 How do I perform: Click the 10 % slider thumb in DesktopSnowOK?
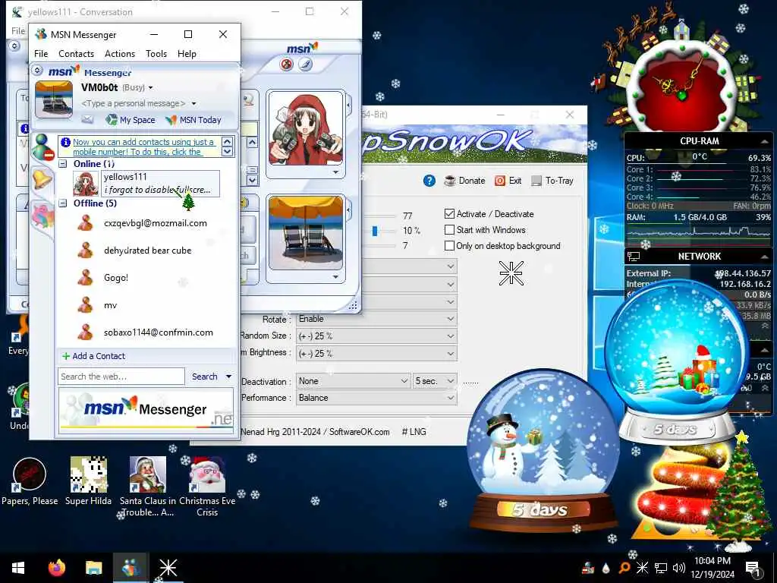coord(375,231)
